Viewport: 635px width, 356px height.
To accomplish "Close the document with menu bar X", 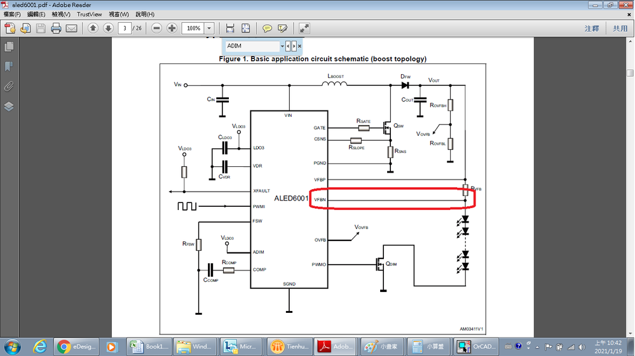I will [x=629, y=14].
